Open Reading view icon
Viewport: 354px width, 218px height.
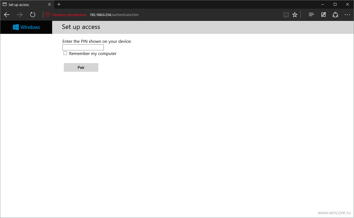point(286,15)
